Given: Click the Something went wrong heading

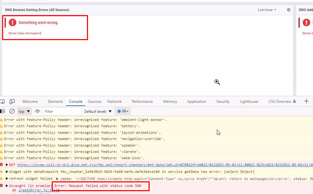Looking at the screenshot, I should point(38,23).
